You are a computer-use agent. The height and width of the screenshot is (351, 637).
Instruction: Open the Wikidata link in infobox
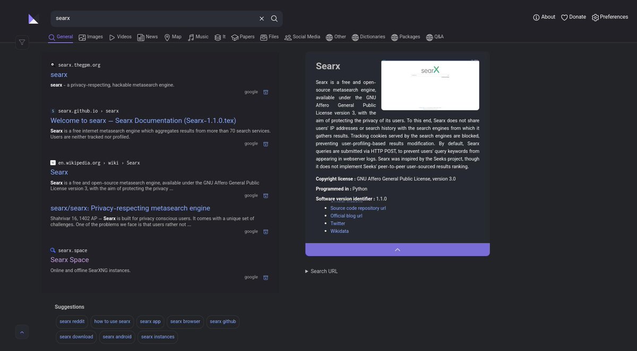(340, 232)
